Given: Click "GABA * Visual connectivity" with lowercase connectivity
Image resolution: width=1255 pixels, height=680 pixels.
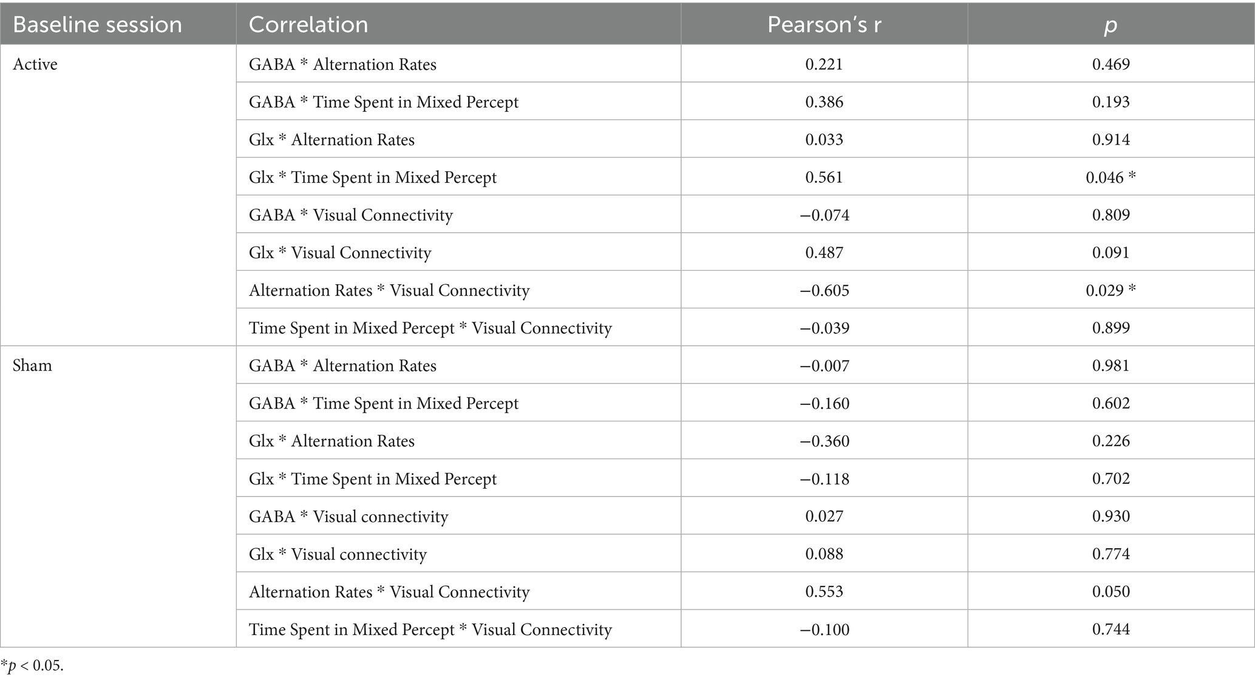Looking at the screenshot, I should pyautogui.click(x=349, y=516).
